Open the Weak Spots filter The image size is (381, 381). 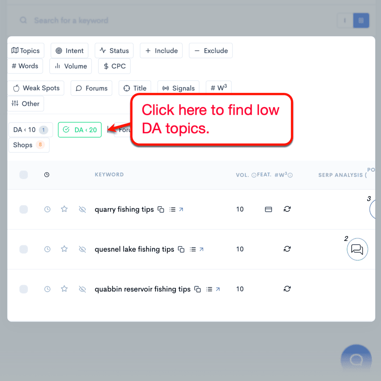(x=36, y=88)
